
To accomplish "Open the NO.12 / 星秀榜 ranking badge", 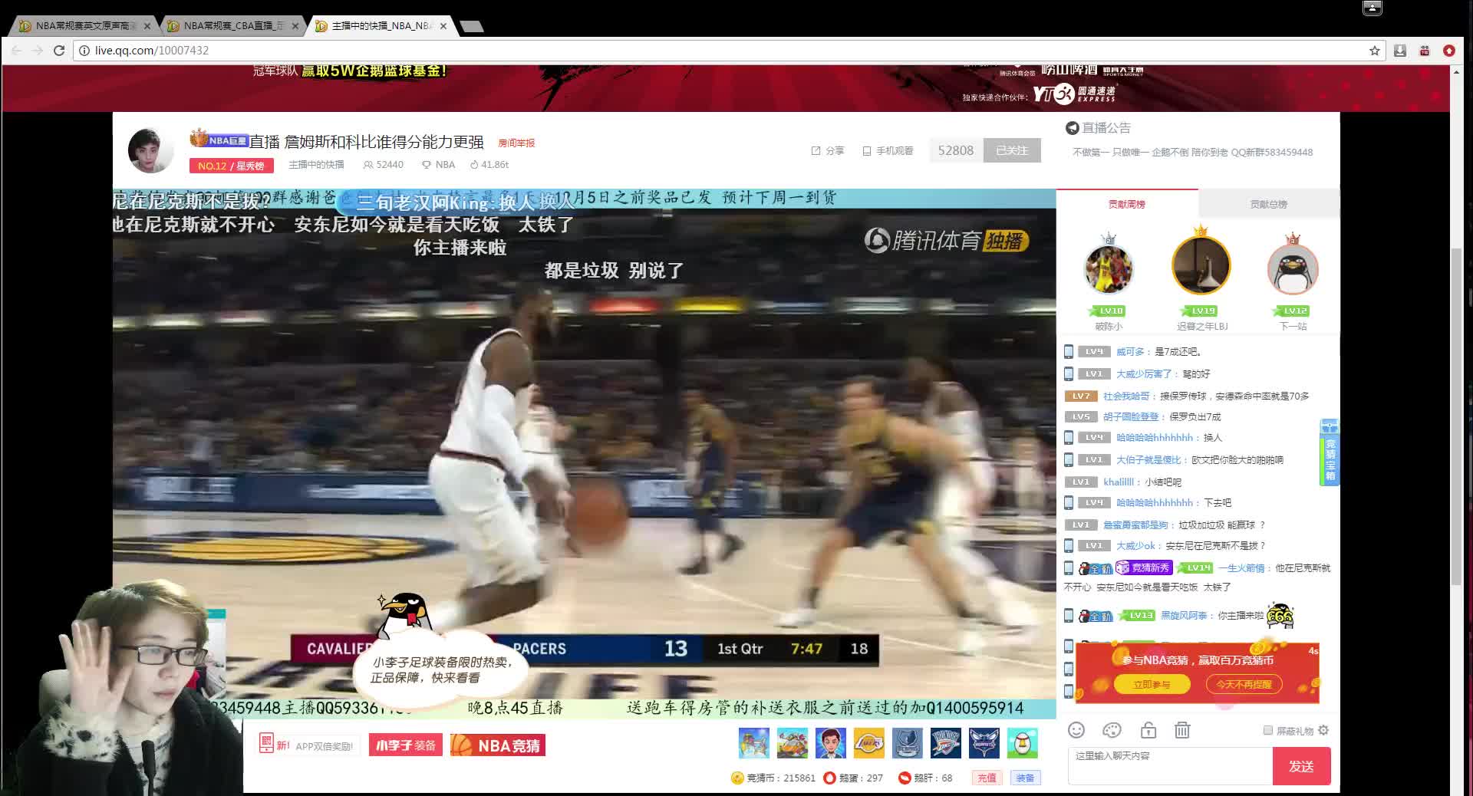I will coord(230,166).
